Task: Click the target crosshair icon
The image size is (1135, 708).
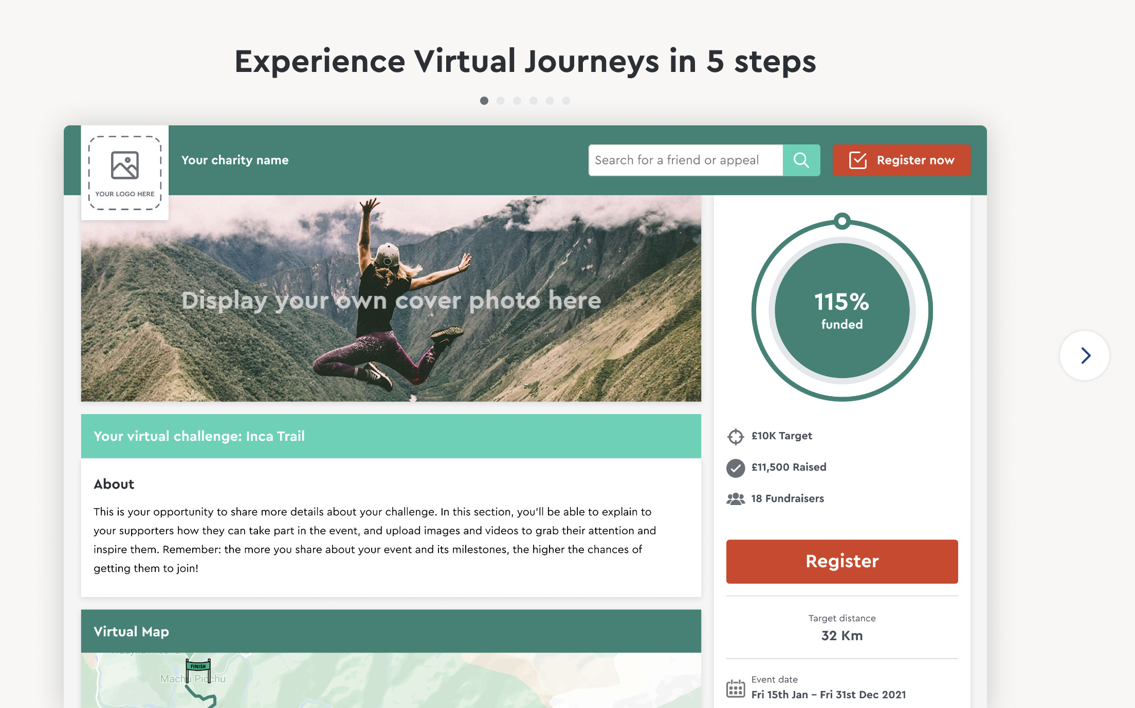Action: pyautogui.click(x=736, y=437)
